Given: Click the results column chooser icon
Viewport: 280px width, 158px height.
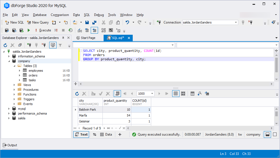Looking at the screenshot, I should click(x=192, y=94).
